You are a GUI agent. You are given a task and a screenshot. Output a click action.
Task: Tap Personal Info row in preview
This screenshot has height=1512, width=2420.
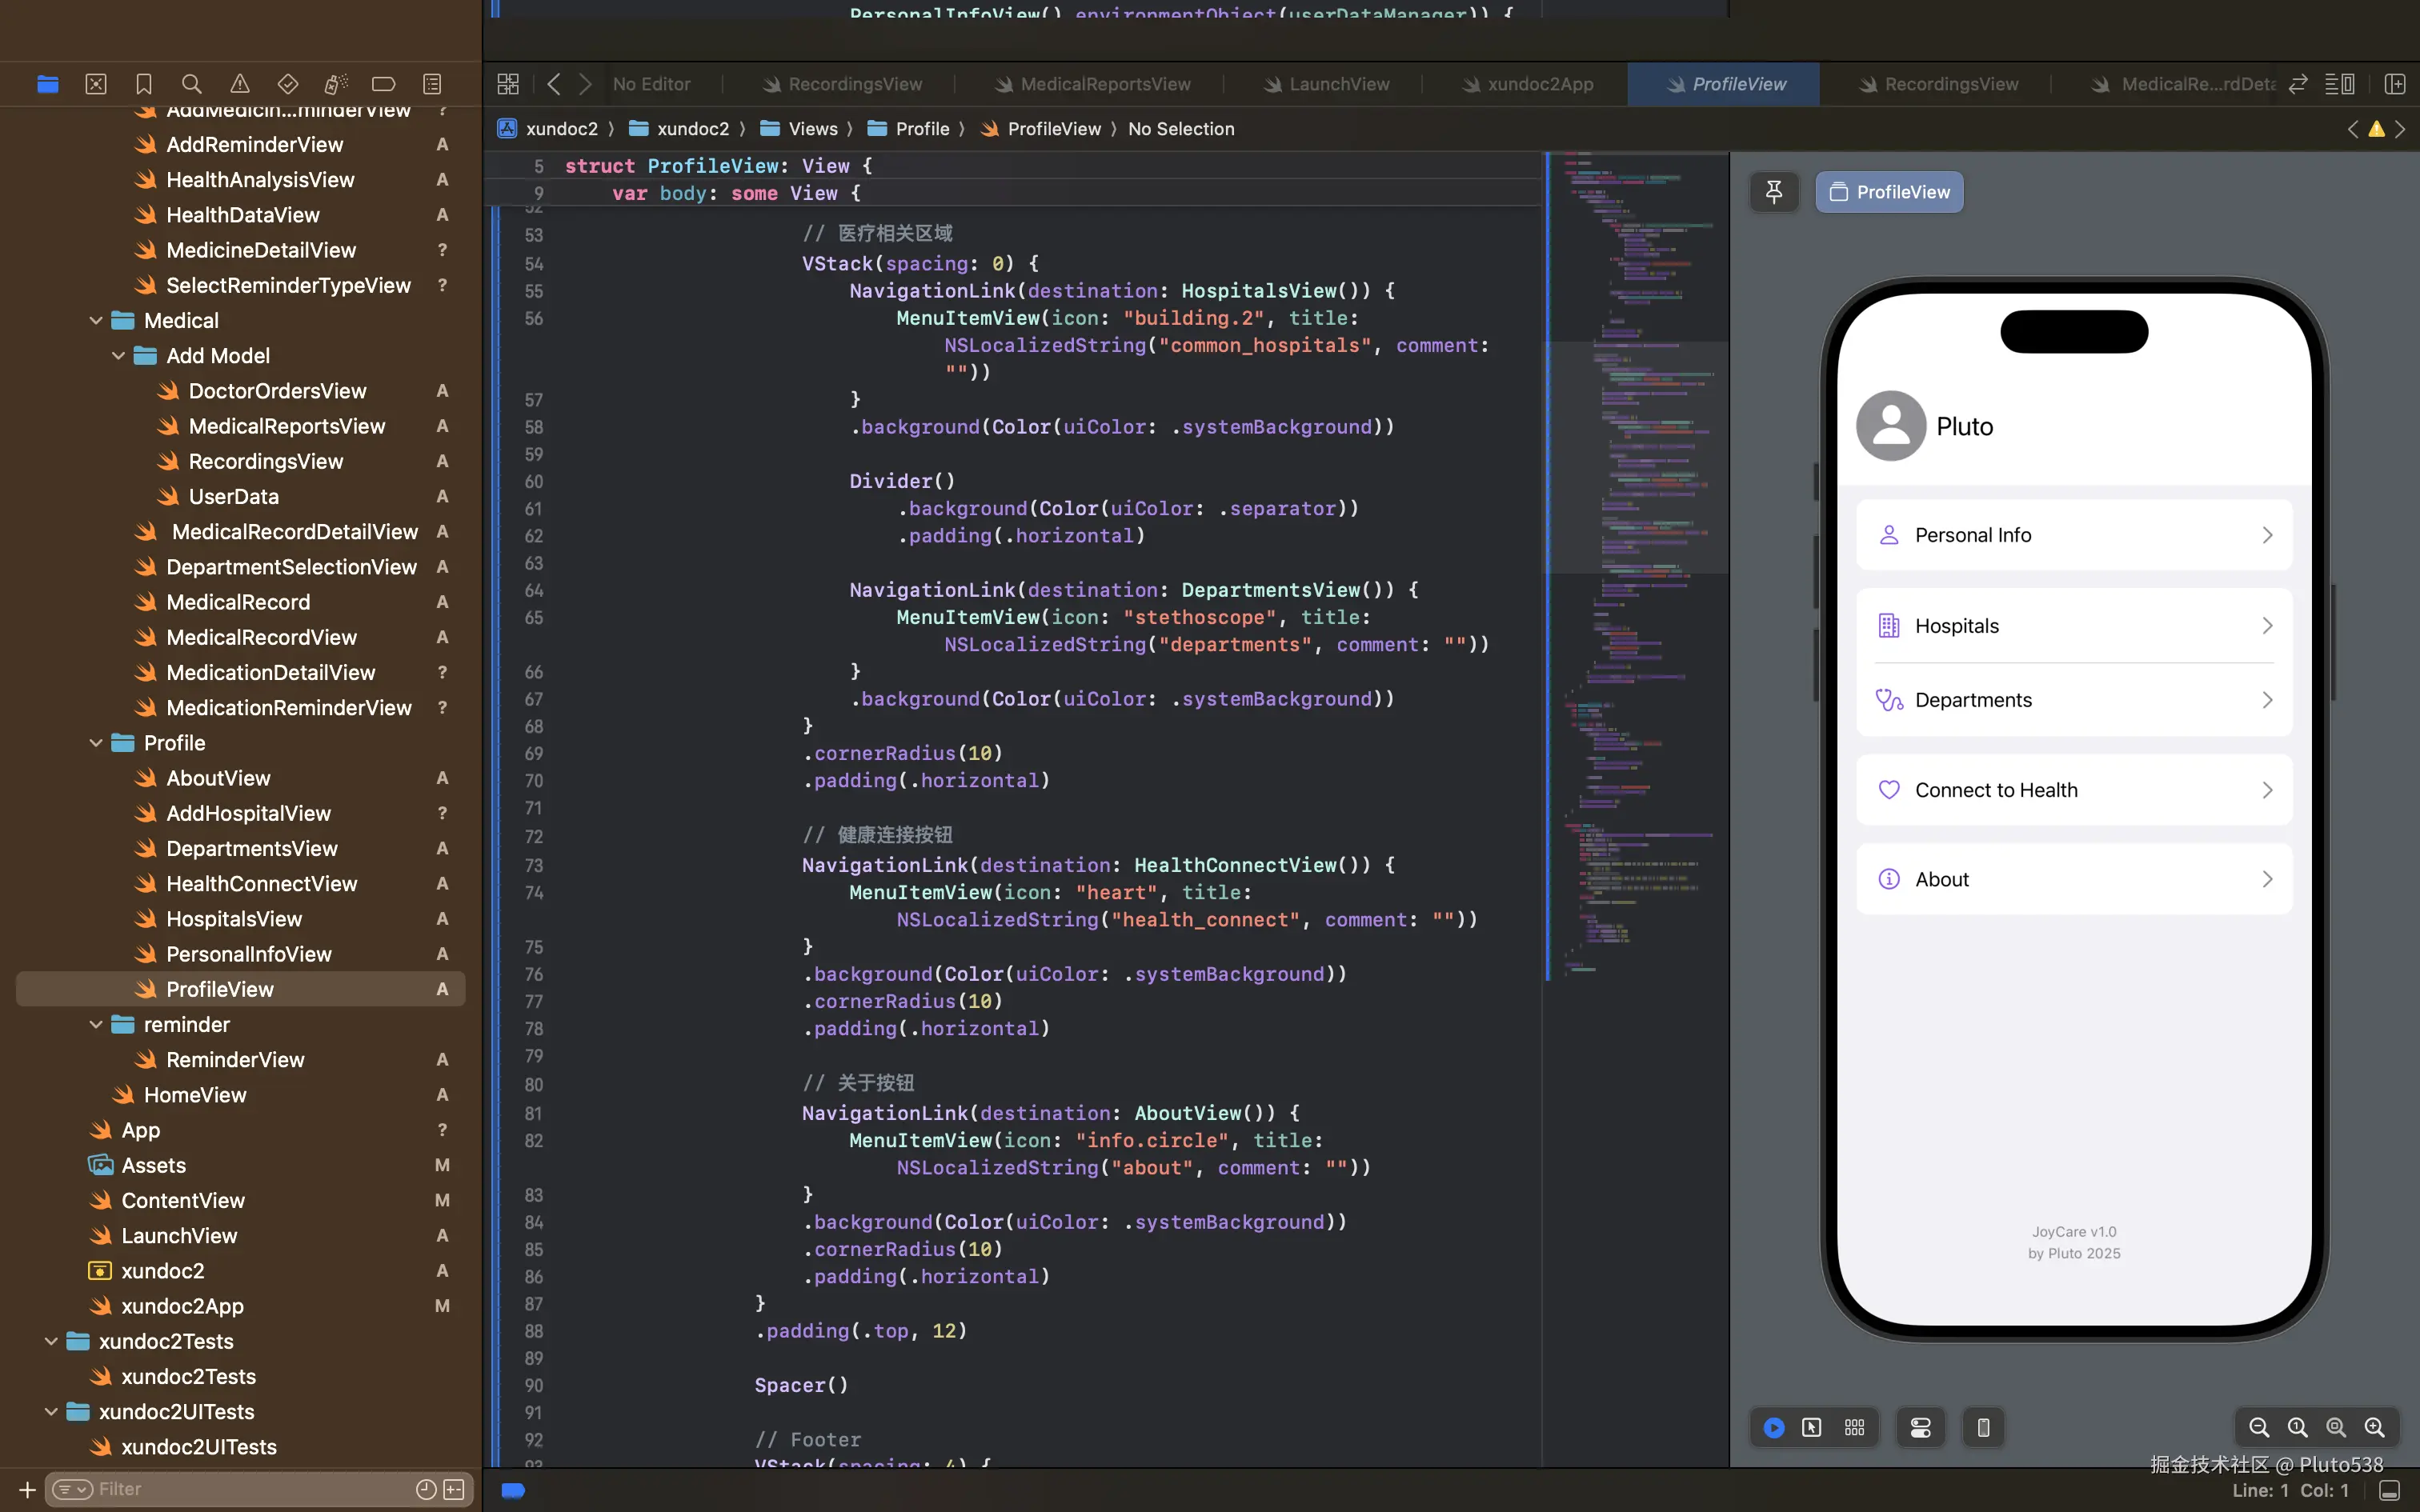click(x=2073, y=535)
